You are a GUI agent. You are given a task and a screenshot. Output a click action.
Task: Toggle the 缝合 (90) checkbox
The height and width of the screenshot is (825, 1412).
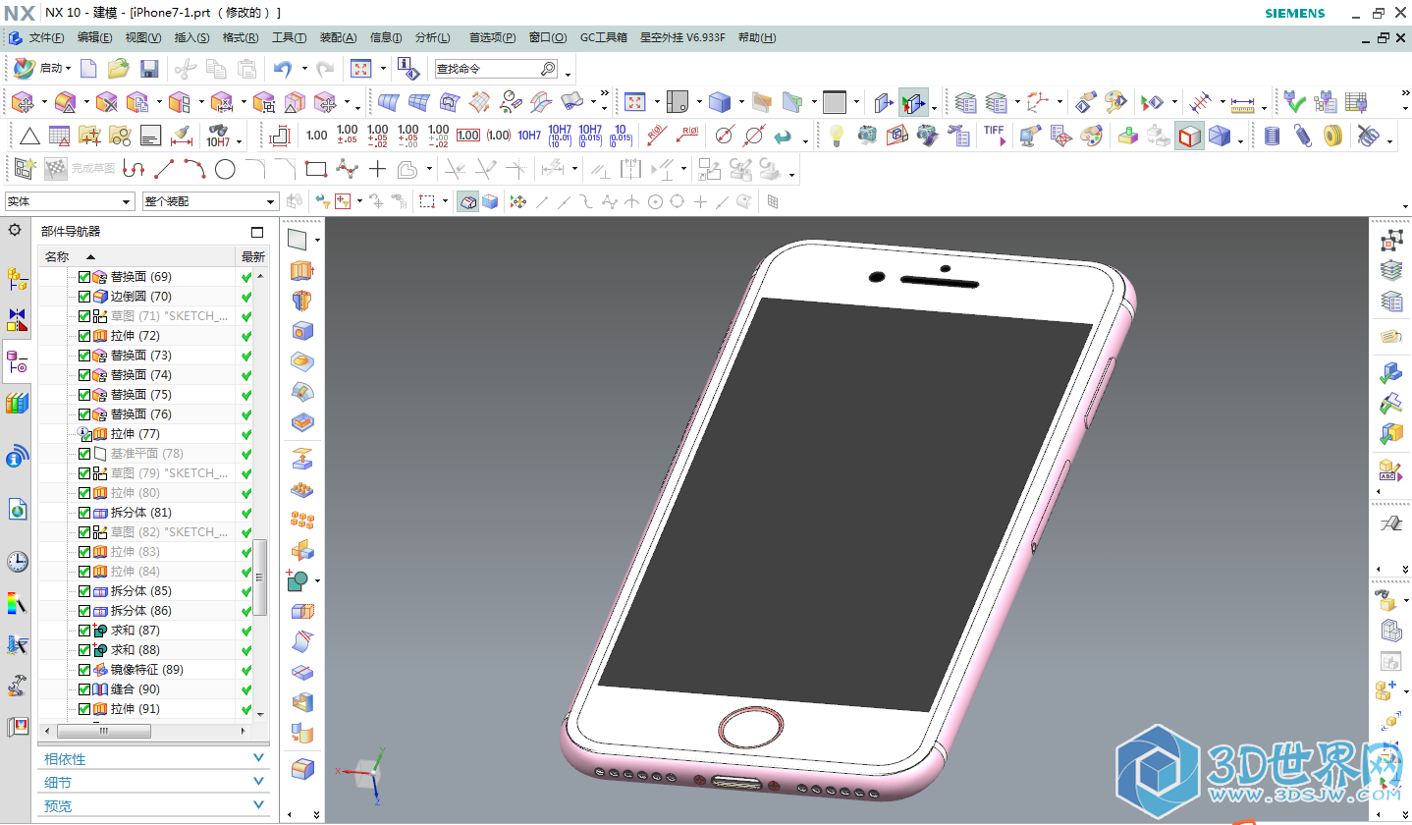coord(83,689)
